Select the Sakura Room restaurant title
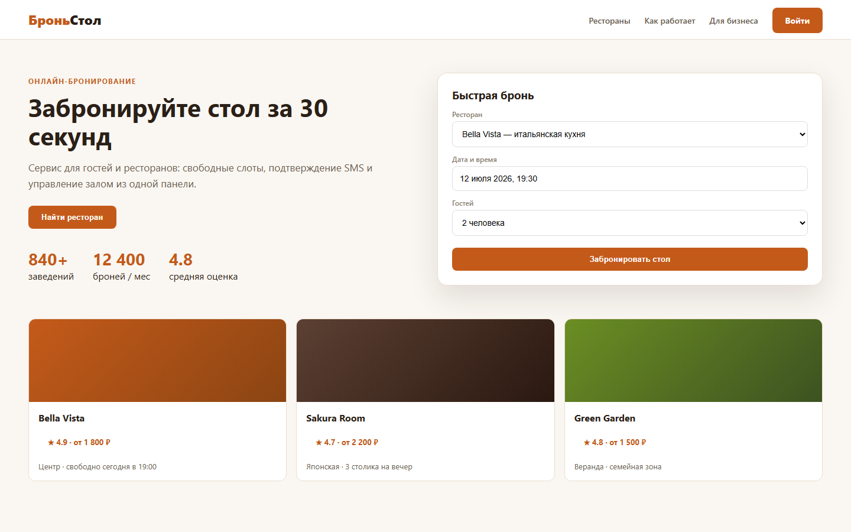This screenshot has width=851, height=532. pyautogui.click(x=336, y=419)
